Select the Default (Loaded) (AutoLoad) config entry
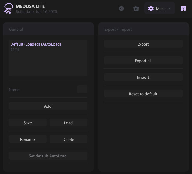The width and height of the screenshot is (192, 174). 35,44
